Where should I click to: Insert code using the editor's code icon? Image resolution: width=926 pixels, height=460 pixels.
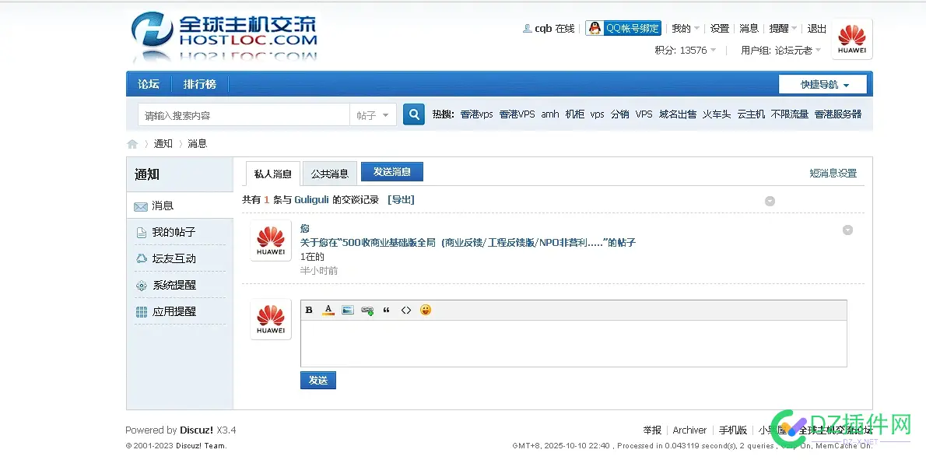tap(405, 310)
